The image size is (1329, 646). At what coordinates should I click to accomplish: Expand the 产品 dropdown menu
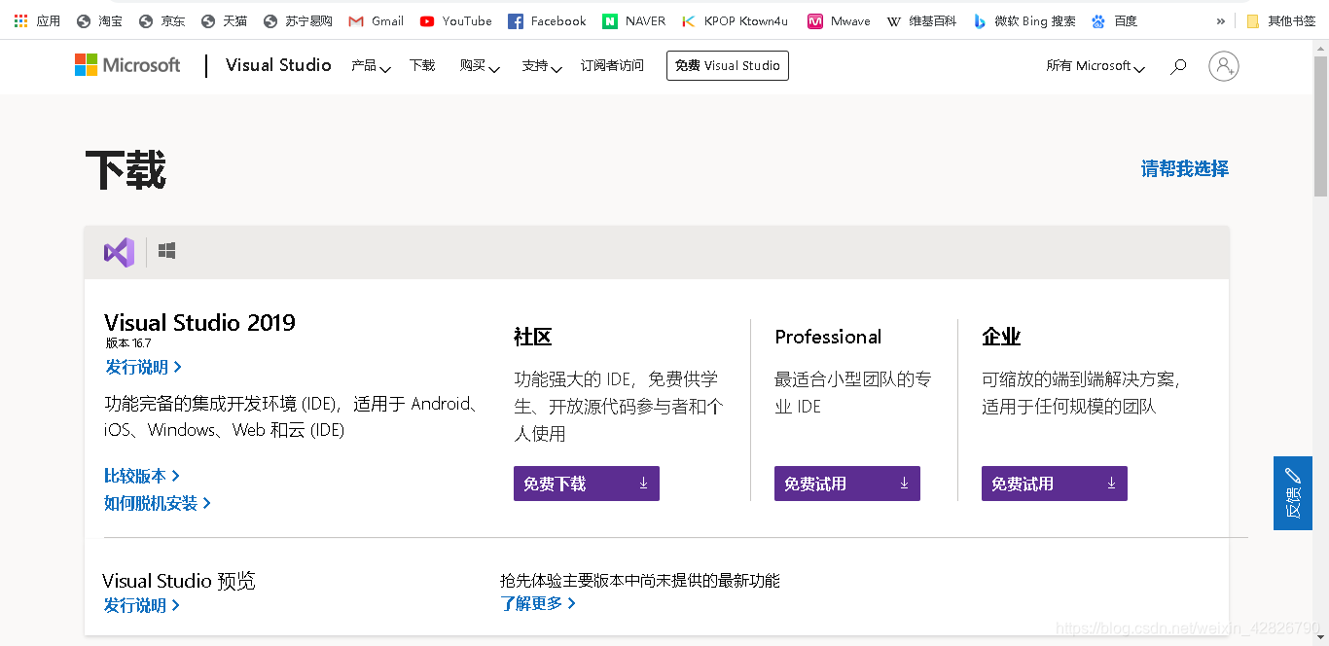click(371, 66)
